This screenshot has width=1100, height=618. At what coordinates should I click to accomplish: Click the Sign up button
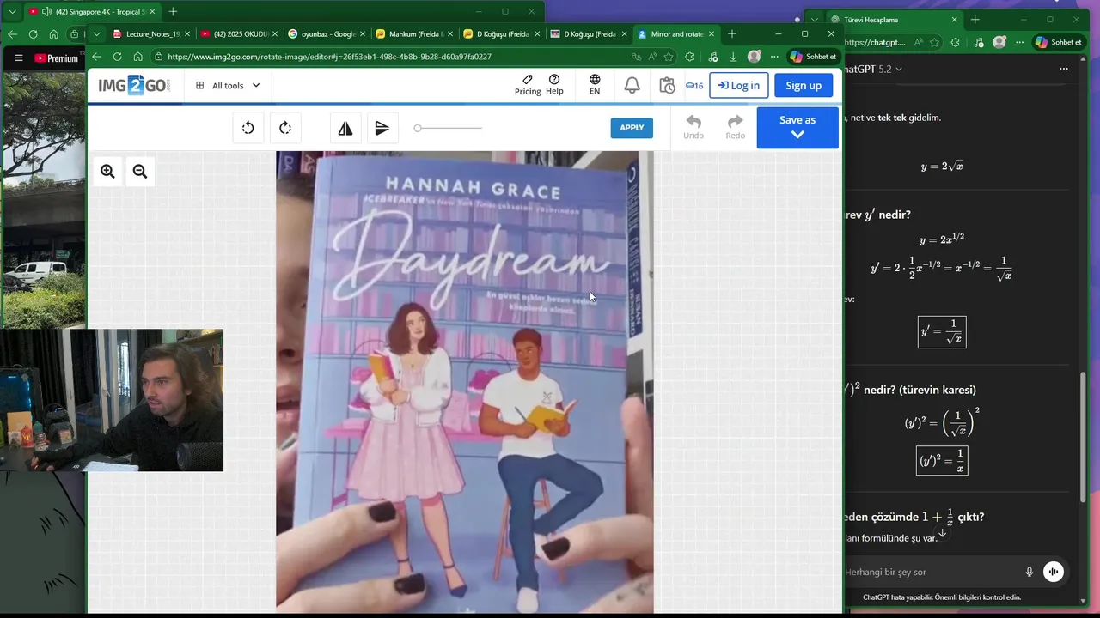(804, 85)
